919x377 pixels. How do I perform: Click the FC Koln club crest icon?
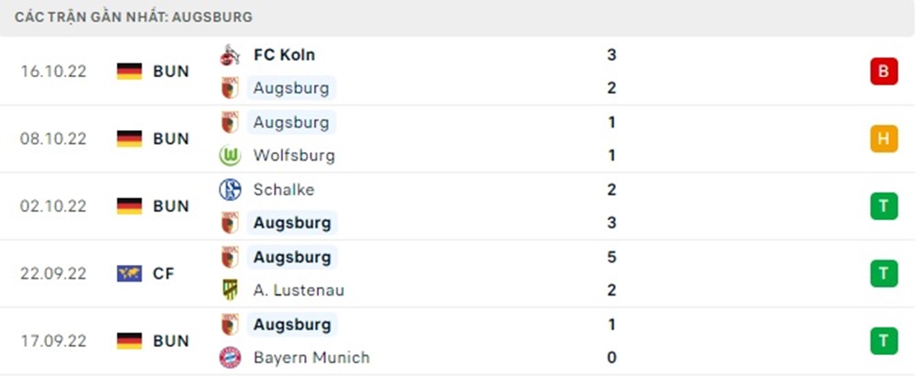click(x=229, y=55)
